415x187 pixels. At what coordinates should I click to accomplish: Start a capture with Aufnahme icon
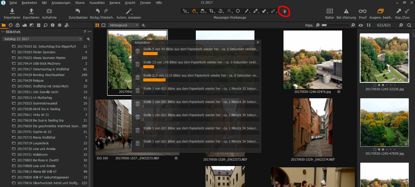point(49,11)
